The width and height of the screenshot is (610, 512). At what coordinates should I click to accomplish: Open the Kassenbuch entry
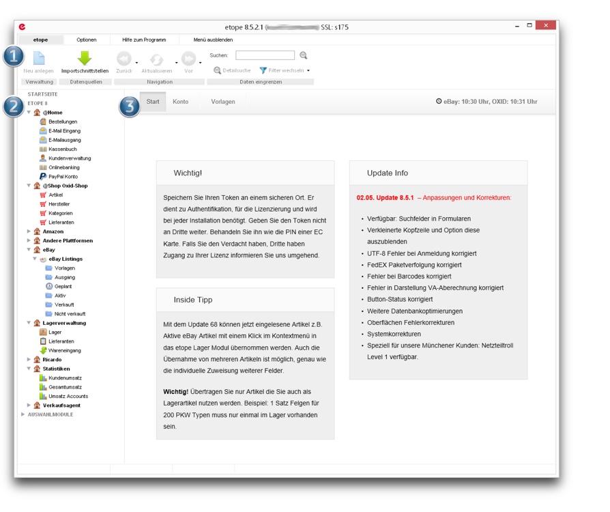click(63, 149)
